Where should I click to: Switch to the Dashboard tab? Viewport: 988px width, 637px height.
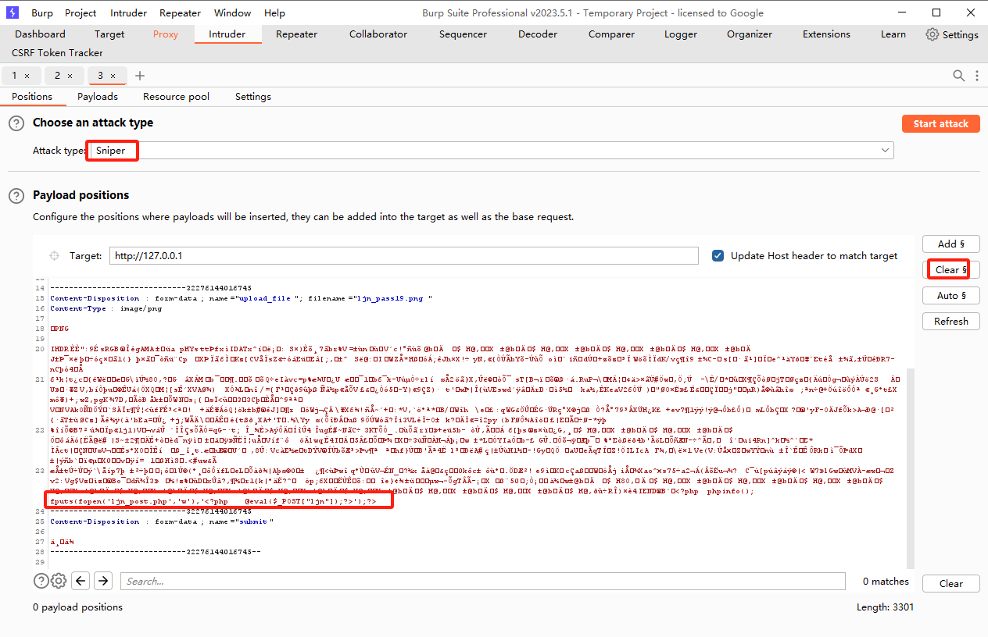(x=40, y=34)
